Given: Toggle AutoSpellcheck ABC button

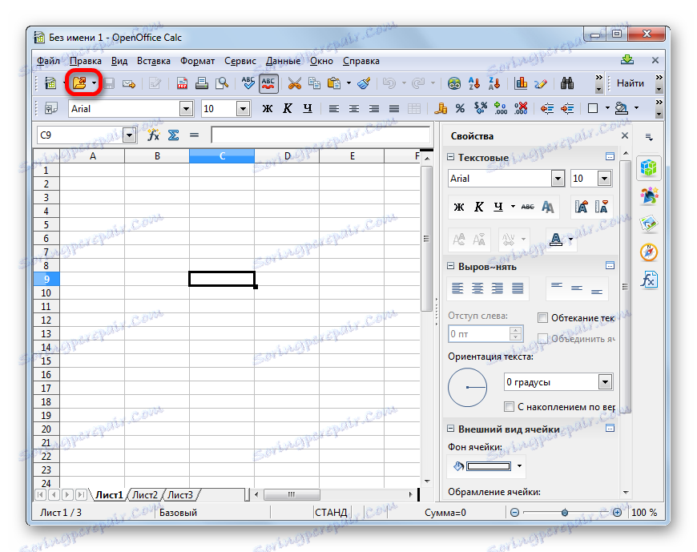Looking at the screenshot, I should pyautogui.click(x=268, y=83).
